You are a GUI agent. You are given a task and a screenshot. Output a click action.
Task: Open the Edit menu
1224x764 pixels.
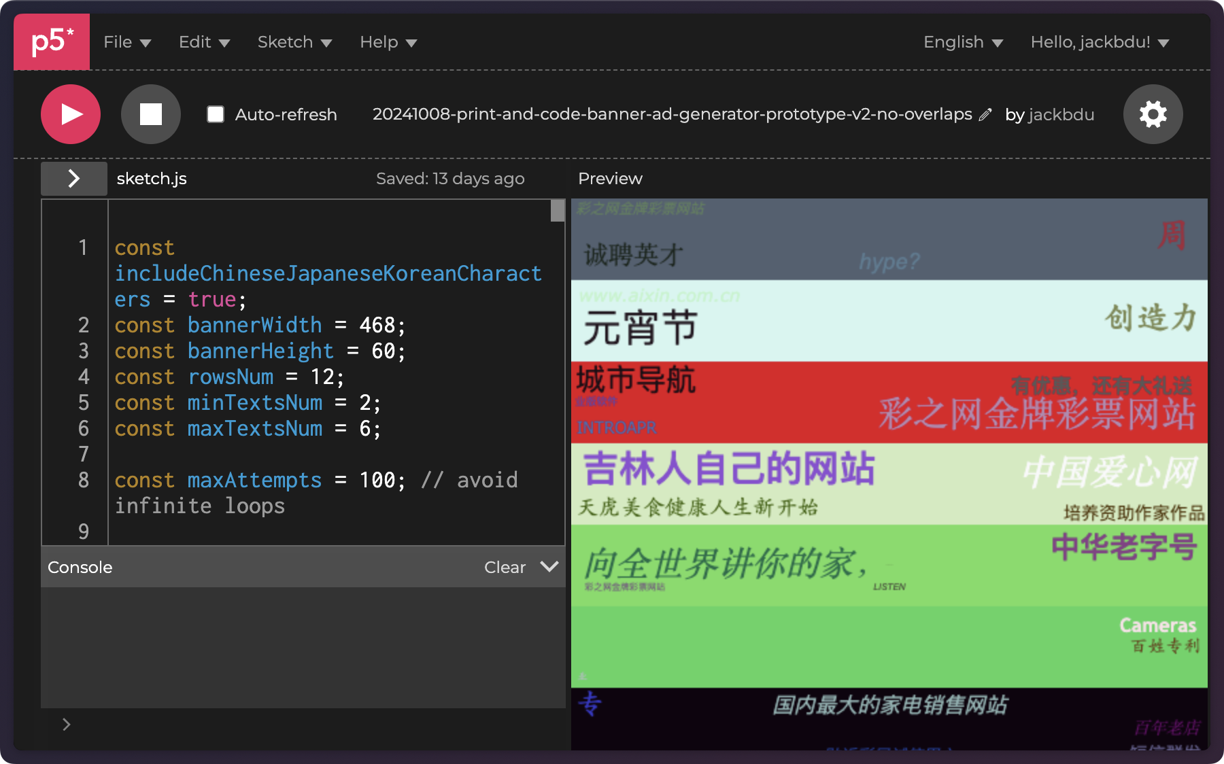coord(204,42)
